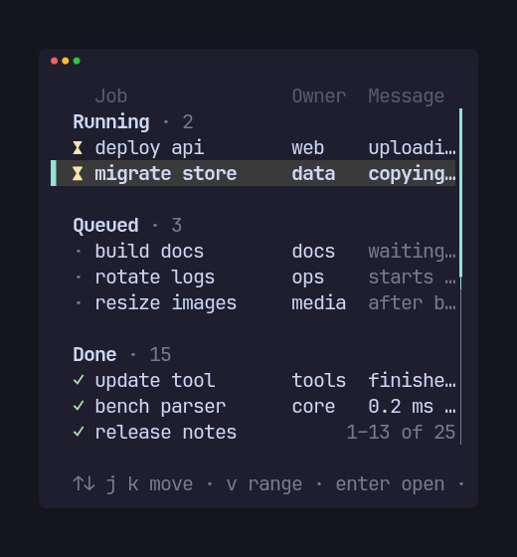
Task: Select the rotate logs job row
Action: tap(254, 278)
